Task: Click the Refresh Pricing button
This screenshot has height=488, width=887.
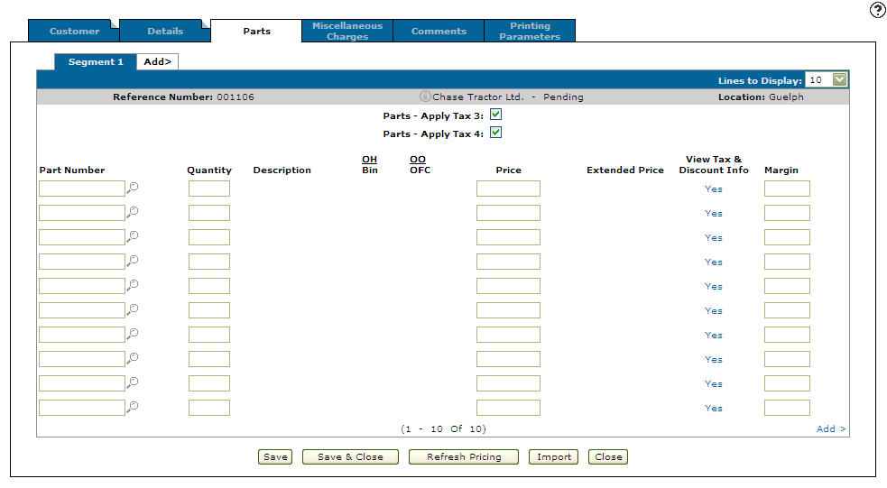Action: pos(464,456)
